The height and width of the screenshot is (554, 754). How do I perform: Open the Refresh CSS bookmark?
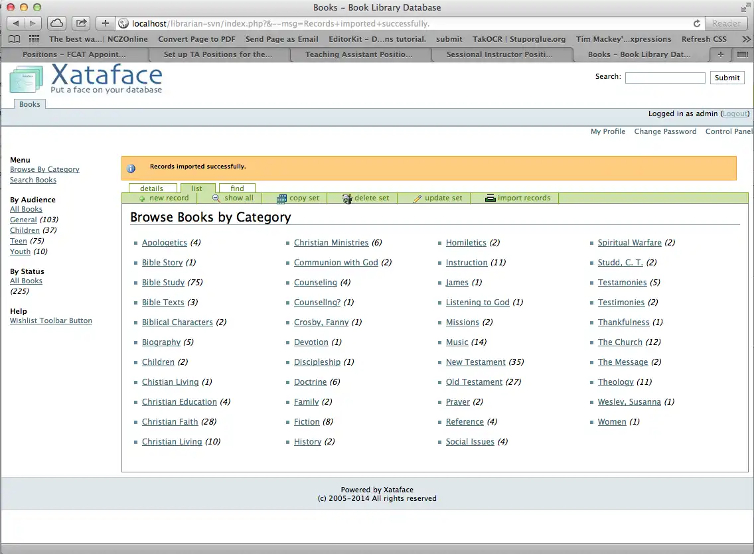[704, 39]
